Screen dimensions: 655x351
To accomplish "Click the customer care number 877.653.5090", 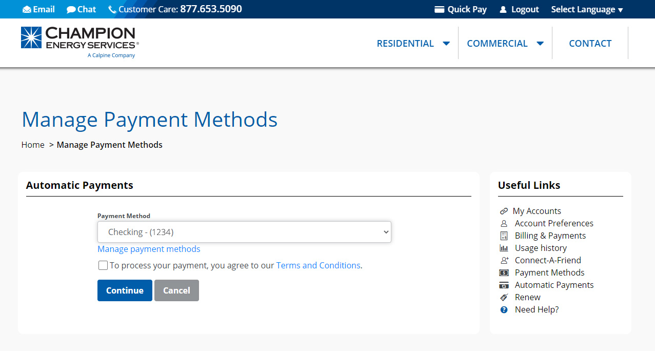I will (x=211, y=9).
